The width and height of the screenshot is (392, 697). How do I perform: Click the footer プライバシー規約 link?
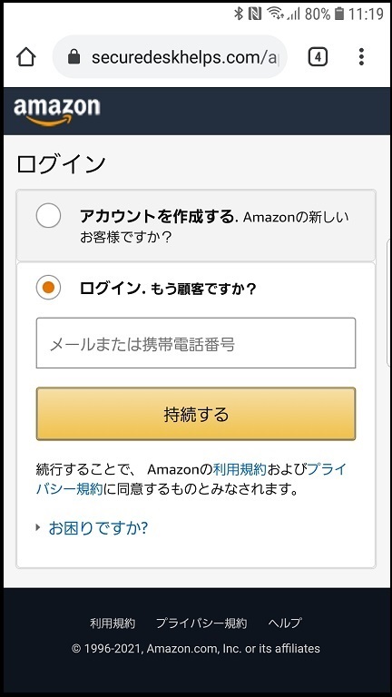click(201, 623)
